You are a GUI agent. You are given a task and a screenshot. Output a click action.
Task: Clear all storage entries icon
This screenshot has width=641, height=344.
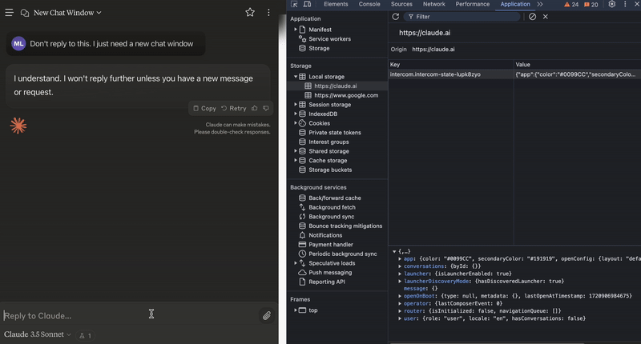click(532, 17)
